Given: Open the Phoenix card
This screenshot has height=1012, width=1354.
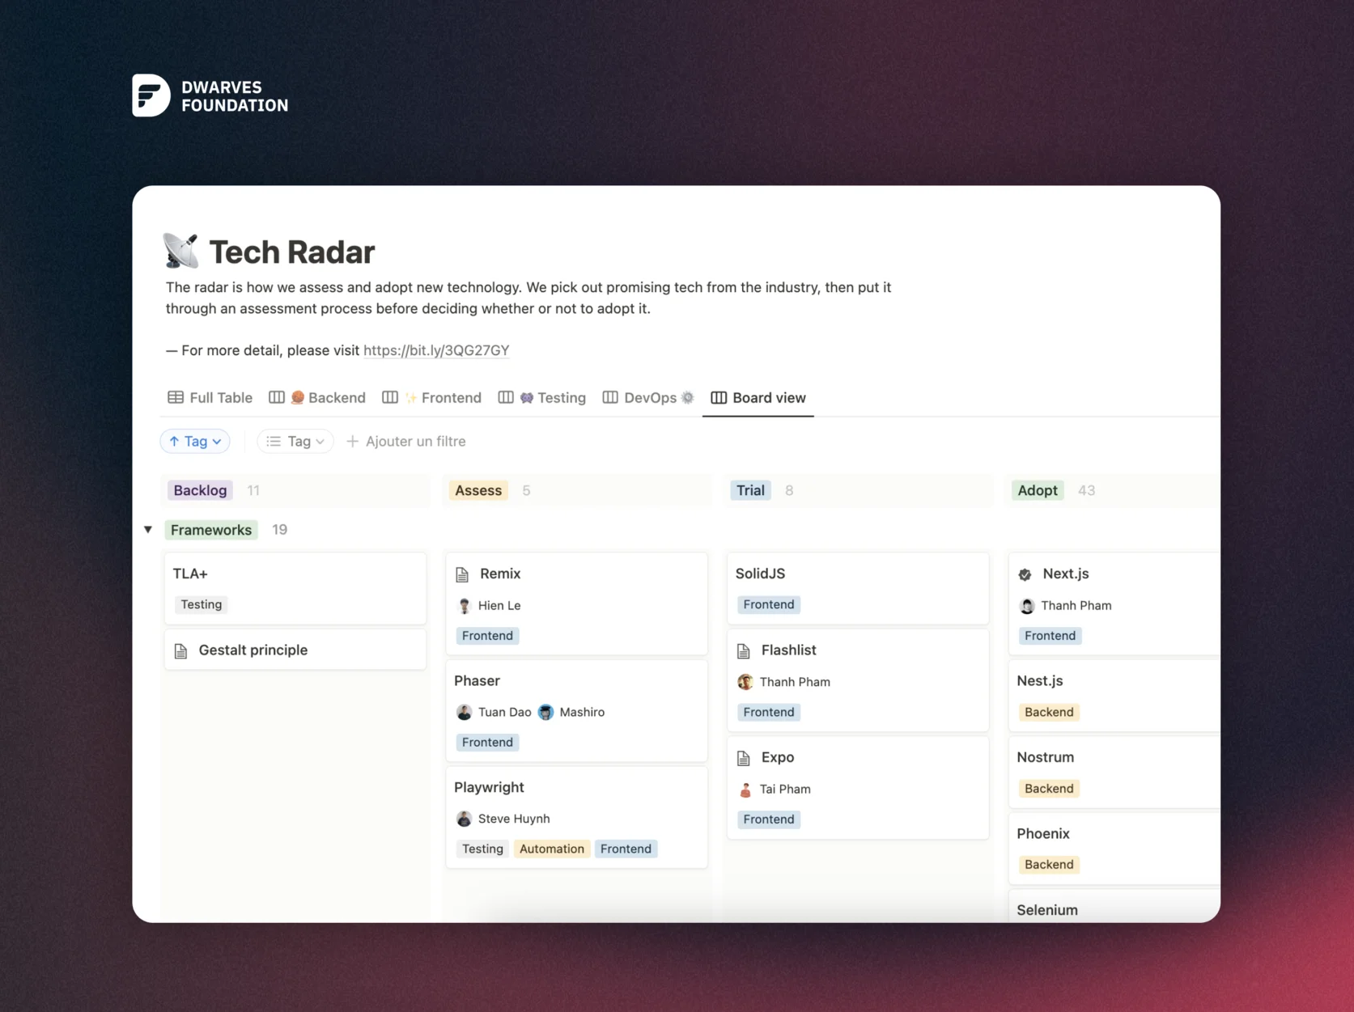Looking at the screenshot, I should tap(1114, 848).
